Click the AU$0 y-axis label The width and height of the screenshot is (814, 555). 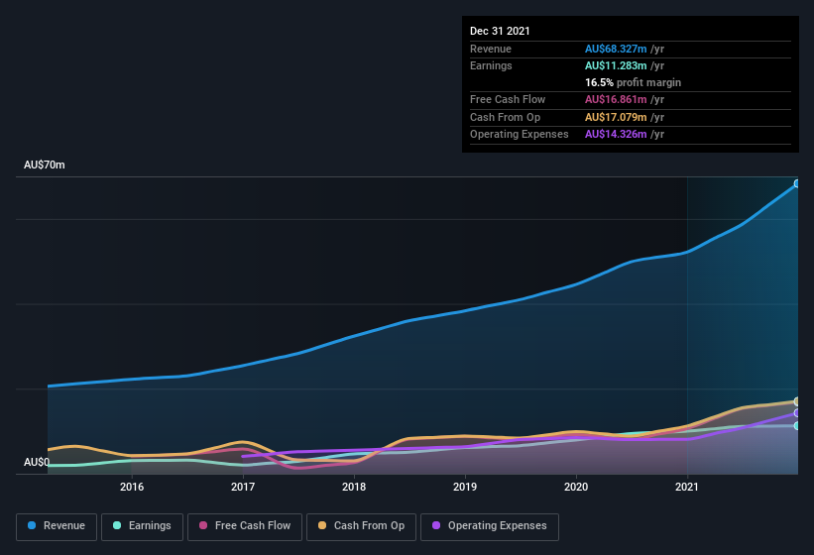point(37,462)
